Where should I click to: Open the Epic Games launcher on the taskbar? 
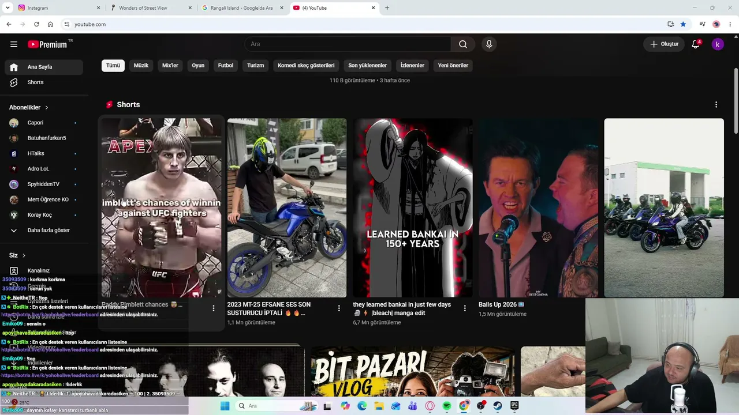(x=514, y=406)
